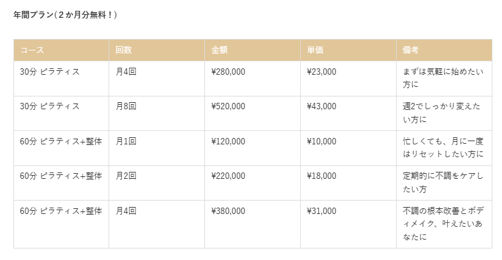Click the 備考 column header
The image size is (502, 260).
tap(444, 50)
